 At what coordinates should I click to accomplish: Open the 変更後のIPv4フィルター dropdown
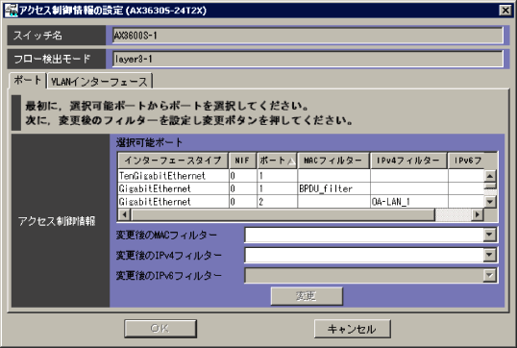coord(490,255)
